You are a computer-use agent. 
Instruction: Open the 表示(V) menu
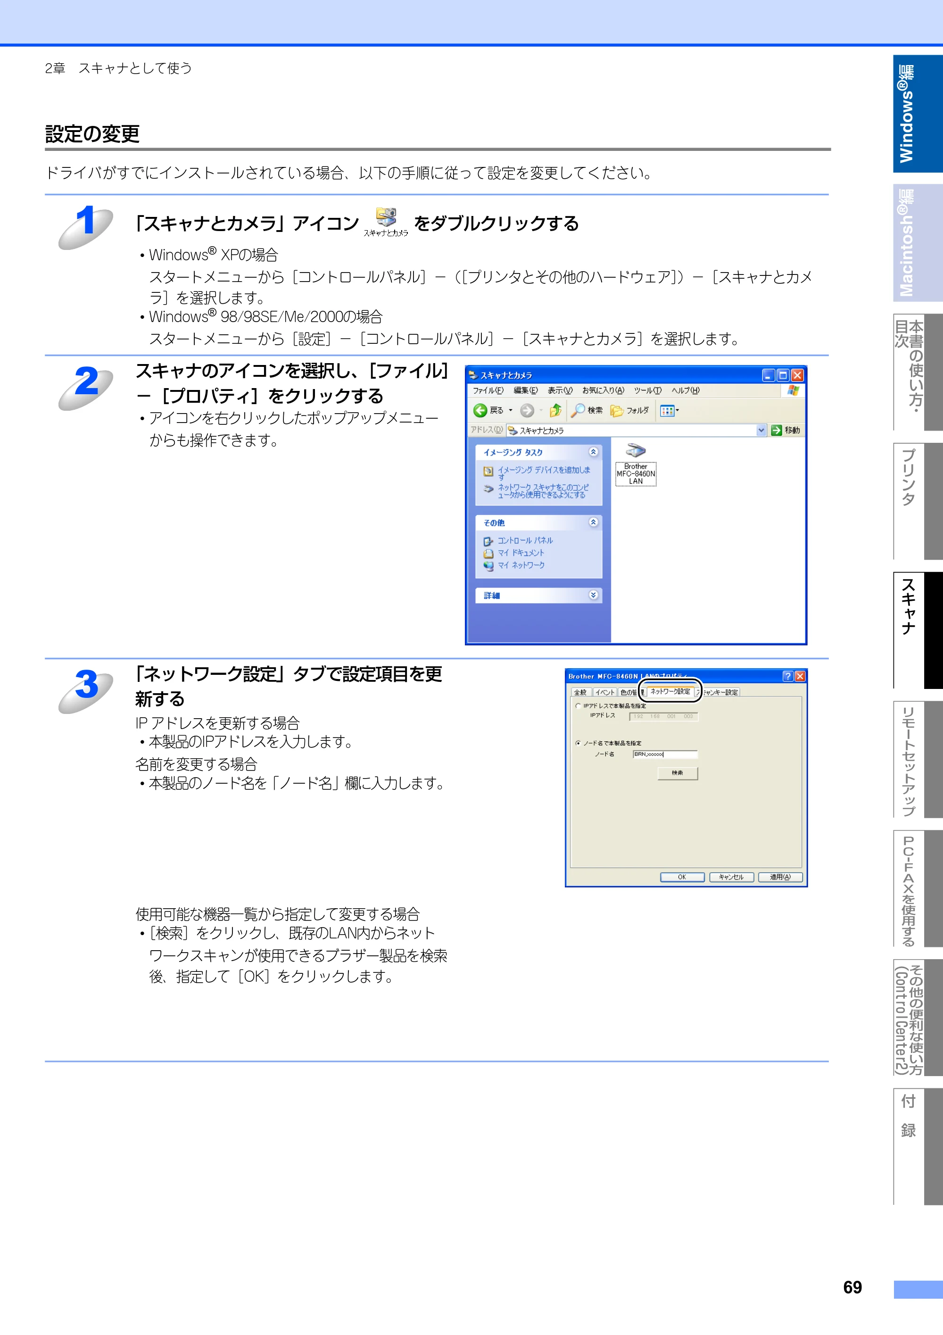tap(560, 391)
